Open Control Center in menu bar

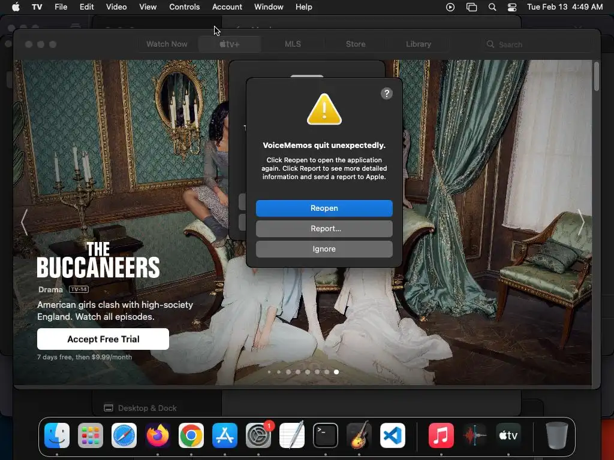tap(512, 7)
